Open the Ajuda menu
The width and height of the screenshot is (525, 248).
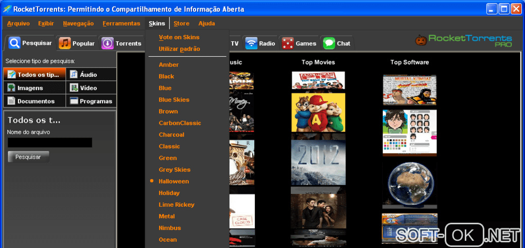pyautogui.click(x=206, y=24)
